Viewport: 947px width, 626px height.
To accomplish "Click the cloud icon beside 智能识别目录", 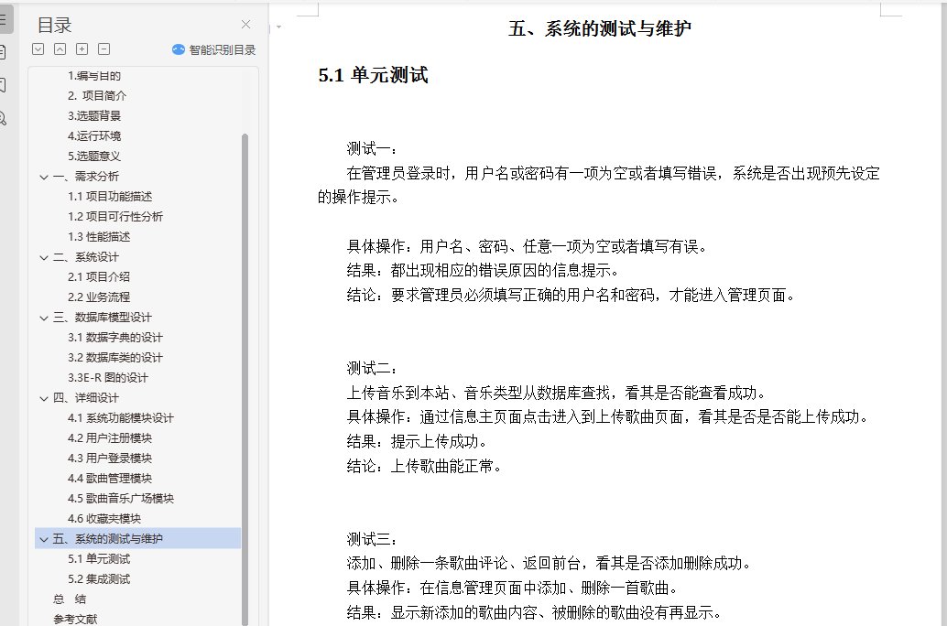I will [179, 49].
